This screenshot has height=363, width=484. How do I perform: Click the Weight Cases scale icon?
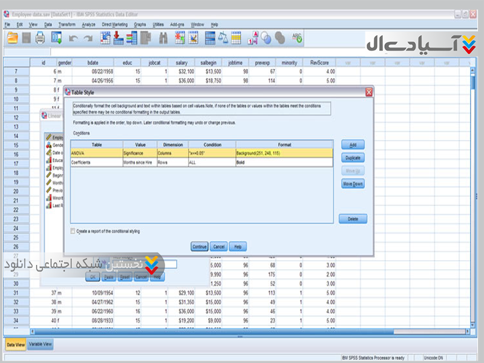[223, 38]
